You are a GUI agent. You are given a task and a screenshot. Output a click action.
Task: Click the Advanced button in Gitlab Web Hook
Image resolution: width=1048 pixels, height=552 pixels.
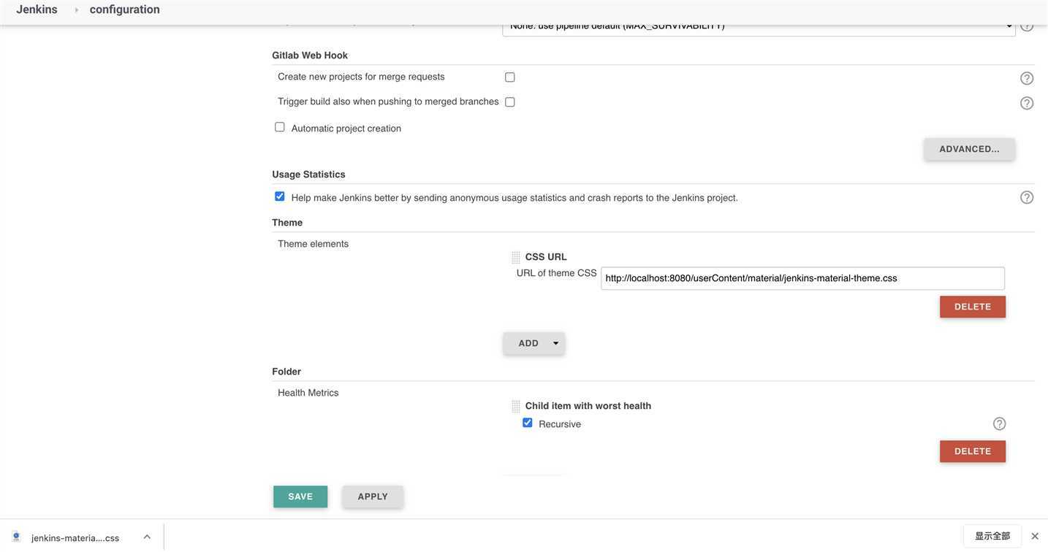tap(970, 149)
